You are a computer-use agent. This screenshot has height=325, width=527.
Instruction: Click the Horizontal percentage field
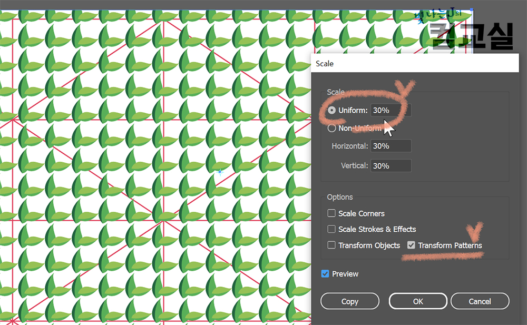[x=391, y=146]
